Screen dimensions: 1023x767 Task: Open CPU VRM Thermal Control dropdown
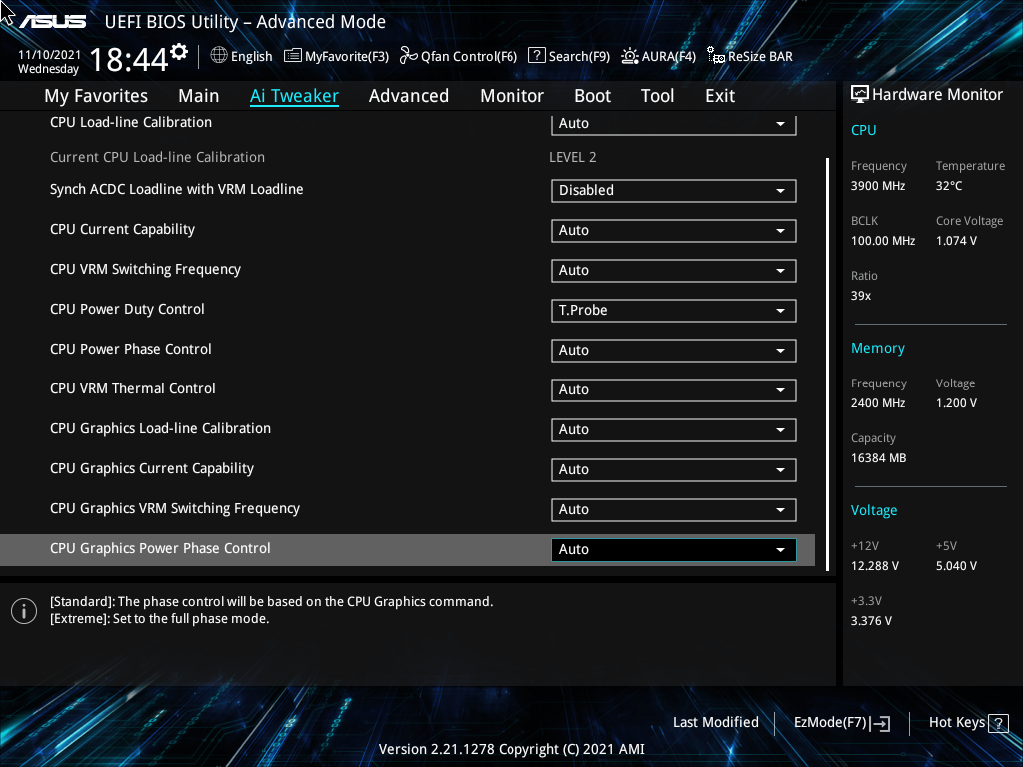tap(674, 390)
